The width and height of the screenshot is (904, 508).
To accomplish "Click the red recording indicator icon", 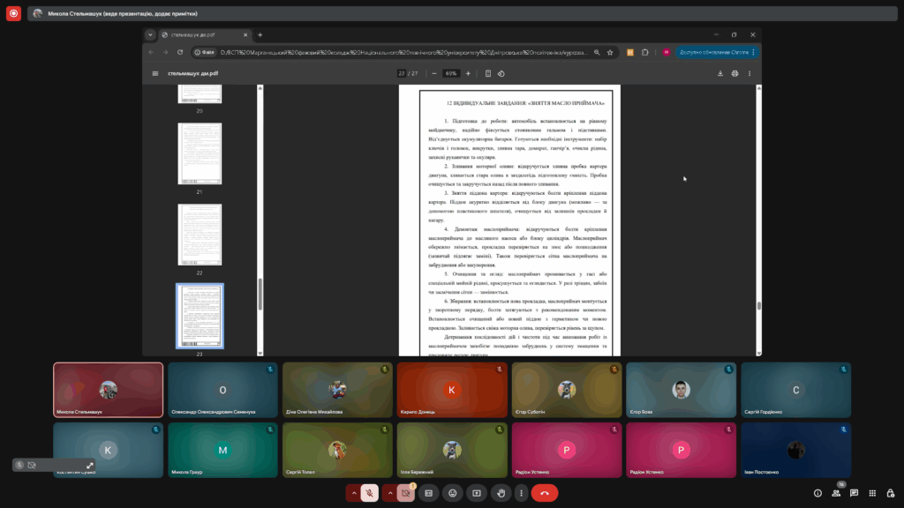I will pyautogui.click(x=13, y=13).
